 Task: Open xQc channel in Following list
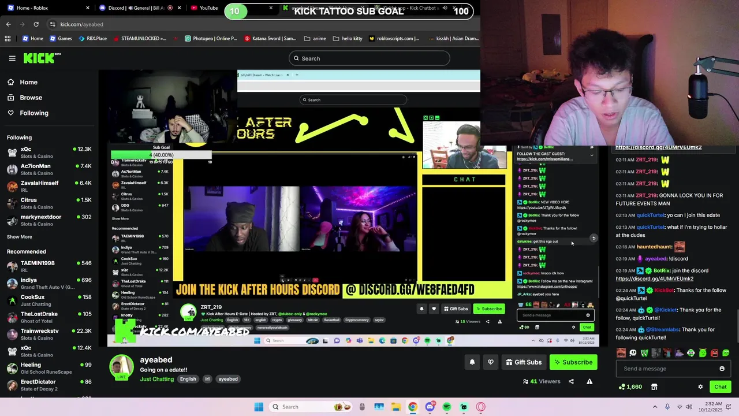click(x=49, y=153)
